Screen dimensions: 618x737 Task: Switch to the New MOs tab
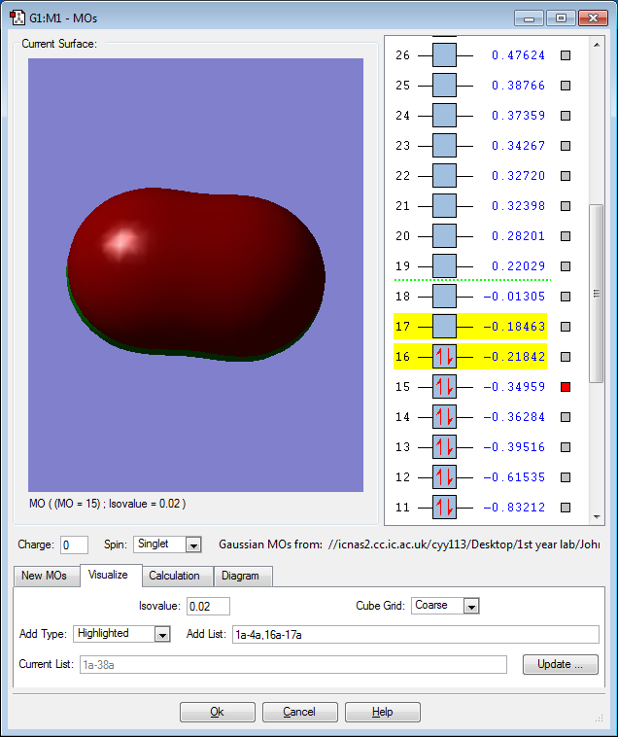[45, 576]
